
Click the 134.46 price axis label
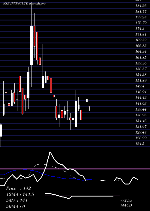pyautogui.click(x=141, y=121)
